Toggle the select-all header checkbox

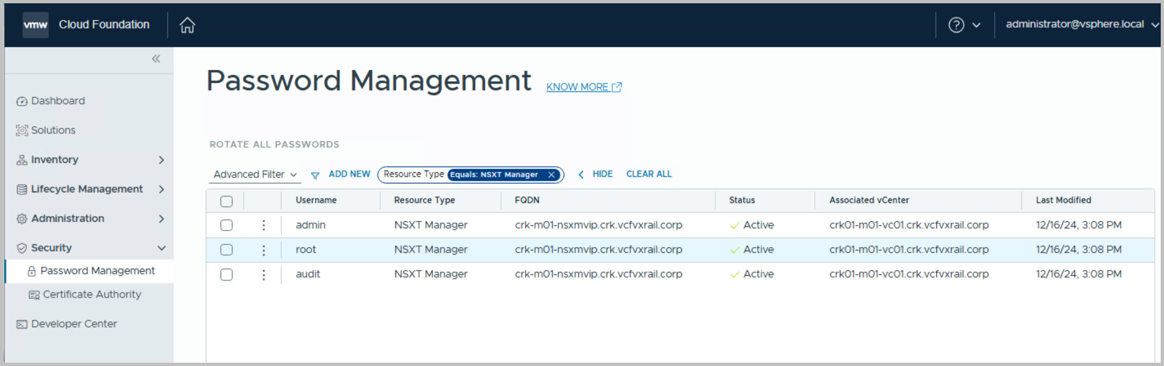click(227, 202)
